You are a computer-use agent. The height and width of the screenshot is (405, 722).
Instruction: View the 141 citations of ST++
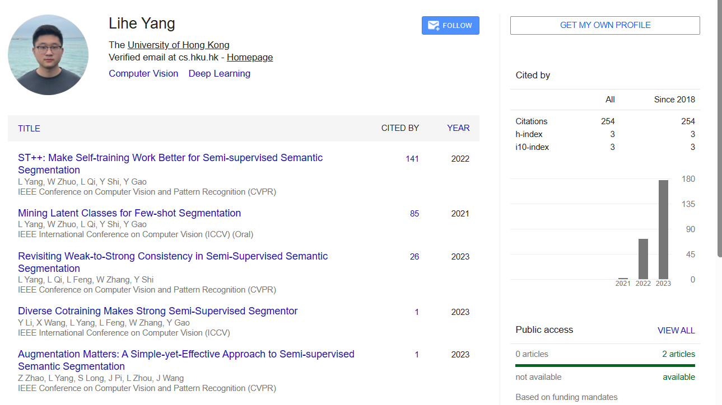[412, 159]
